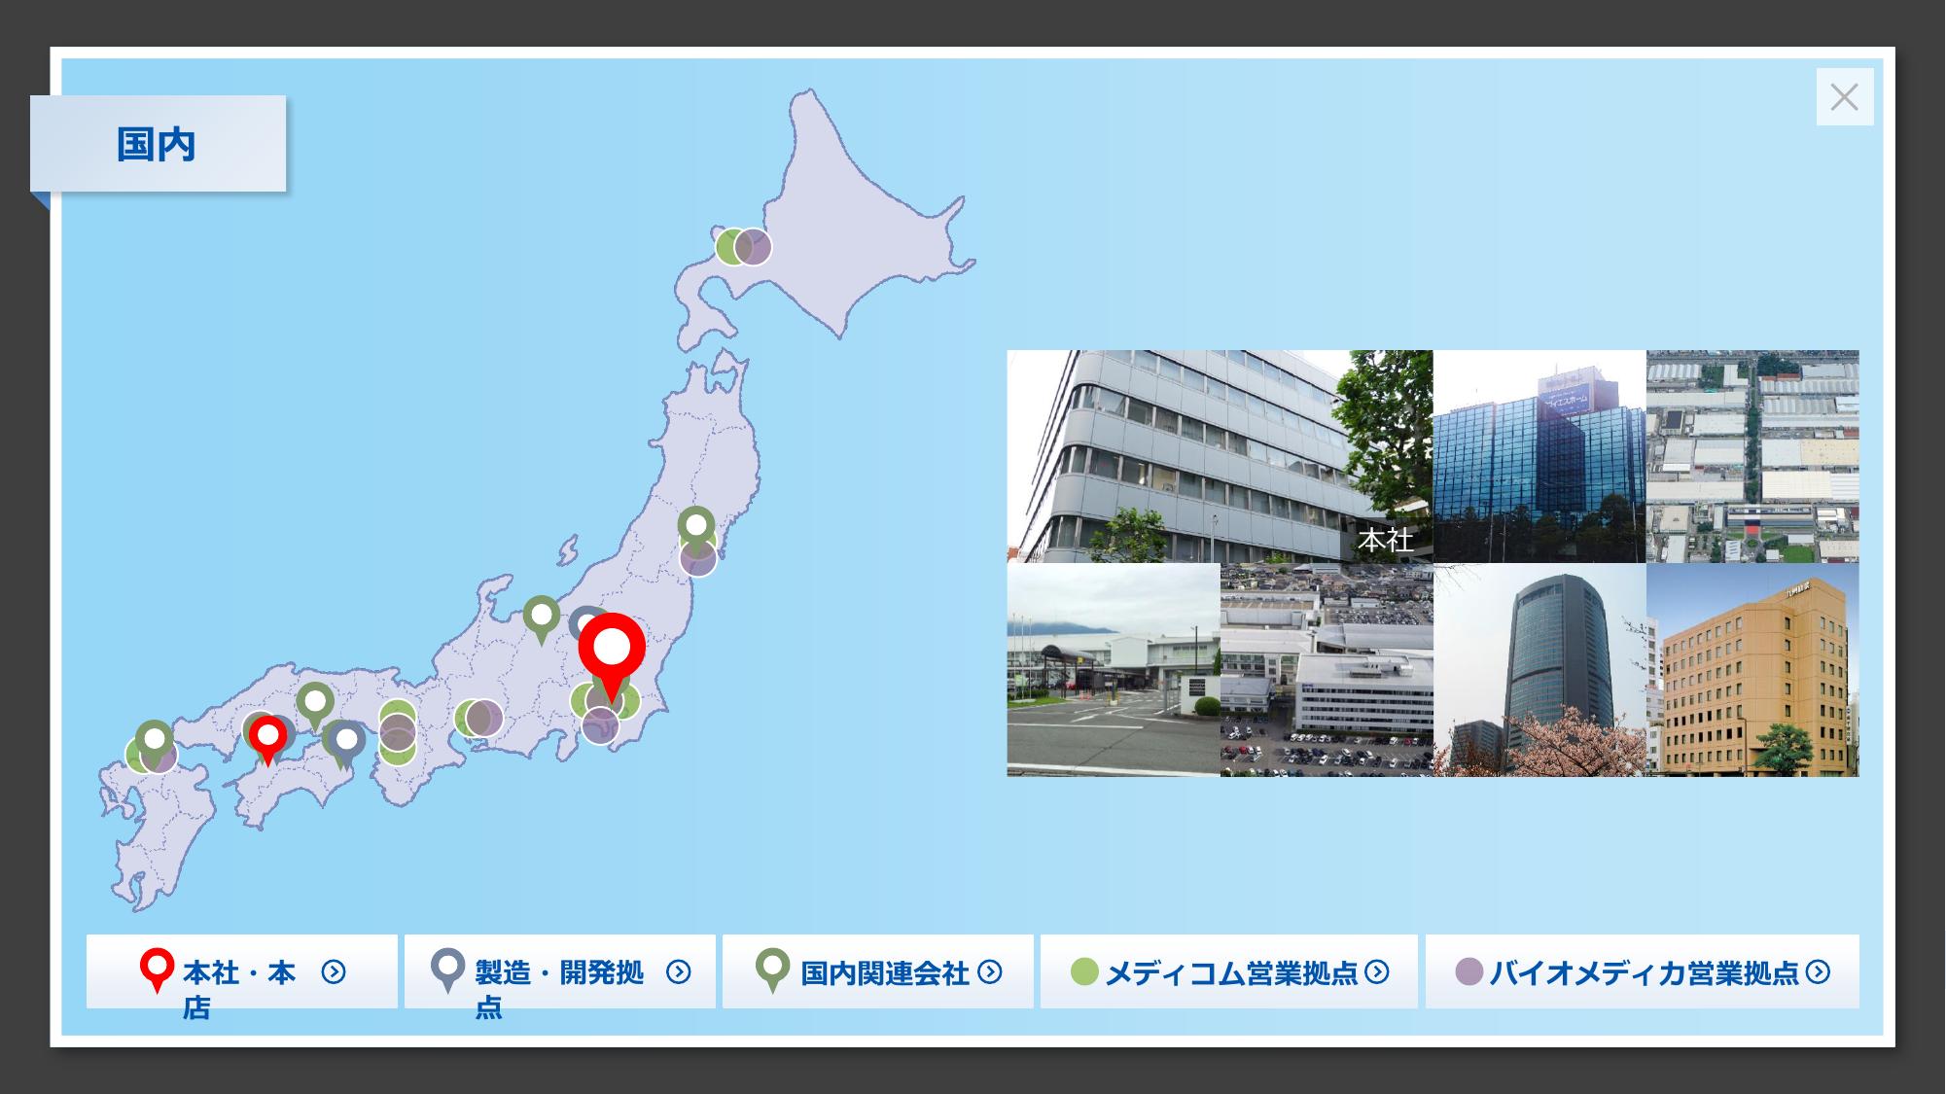Select the green pin in Tohoku region
Viewport: 1946px width, 1094px height.
[696, 526]
